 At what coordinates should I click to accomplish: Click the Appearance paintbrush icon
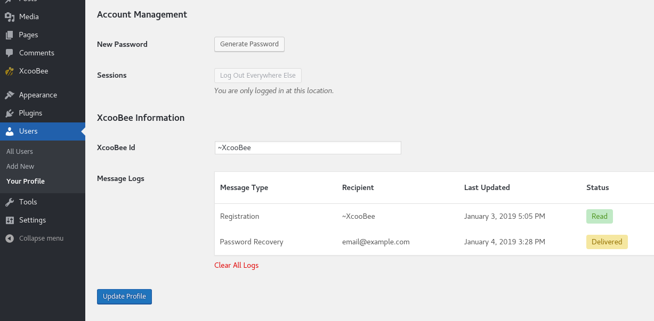[10, 95]
